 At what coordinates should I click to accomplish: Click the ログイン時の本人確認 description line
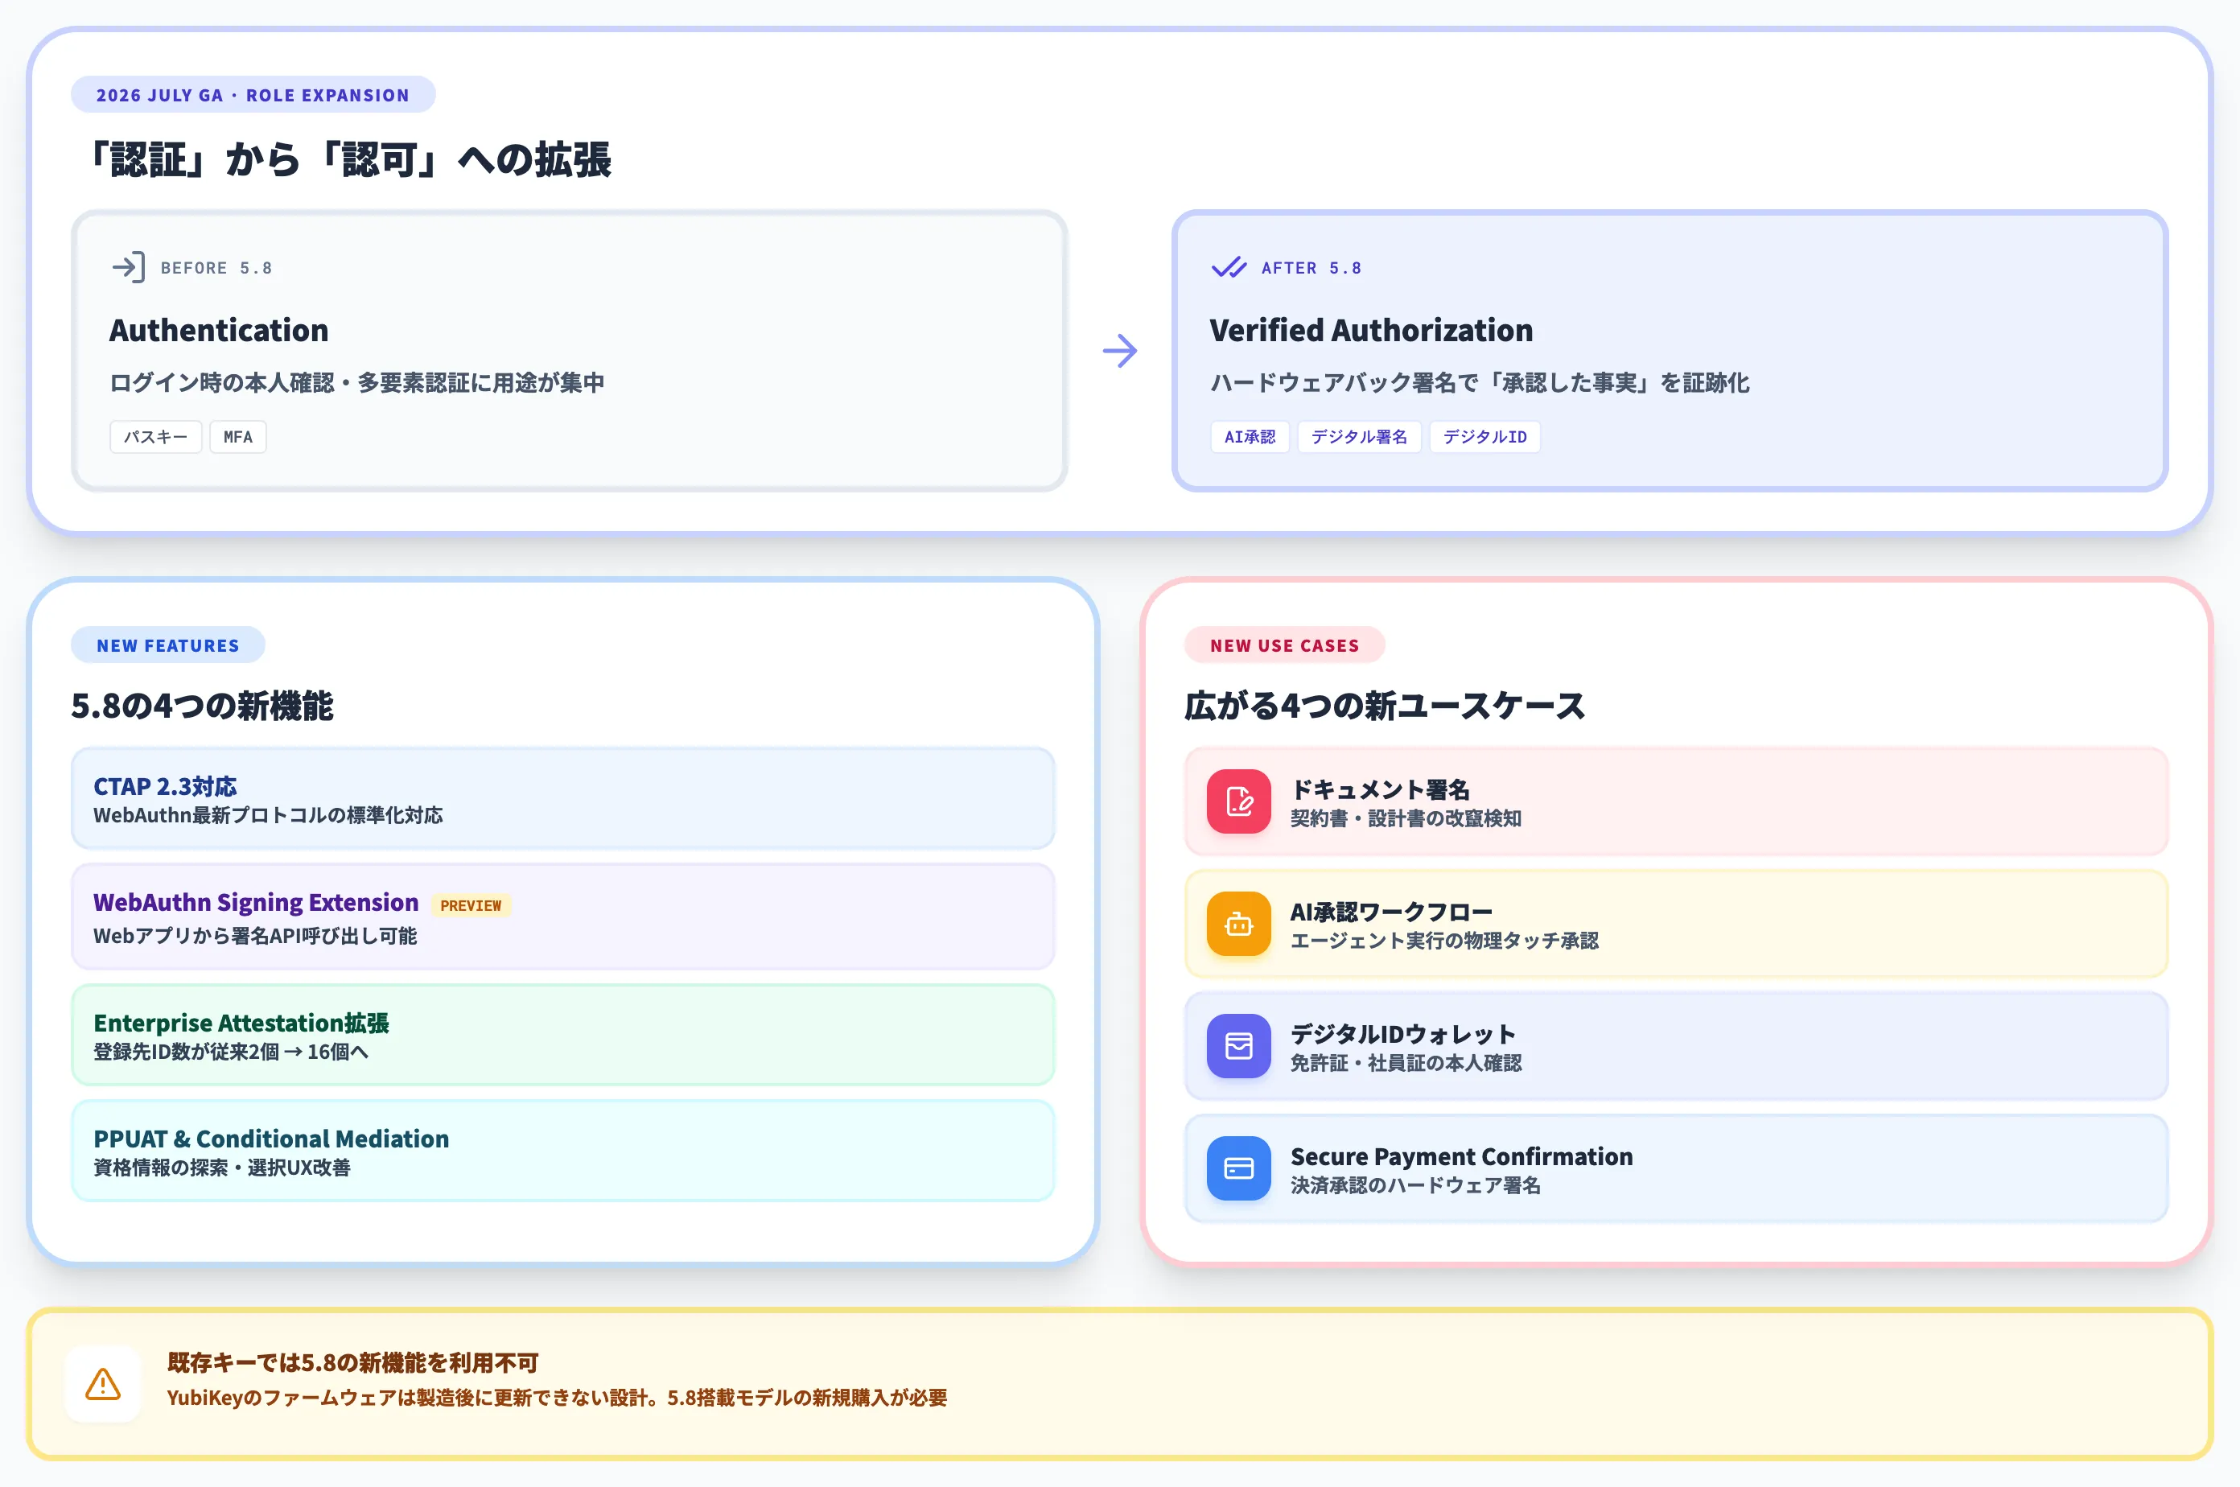[356, 382]
